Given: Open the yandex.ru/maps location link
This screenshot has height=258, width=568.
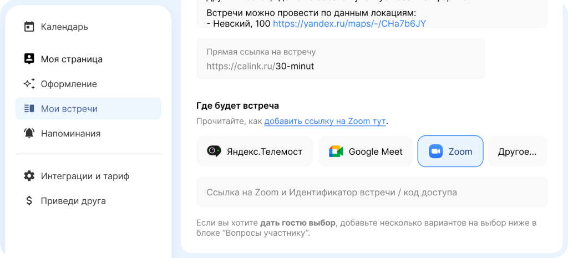Looking at the screenshot, I should click(x=349, y=23).
